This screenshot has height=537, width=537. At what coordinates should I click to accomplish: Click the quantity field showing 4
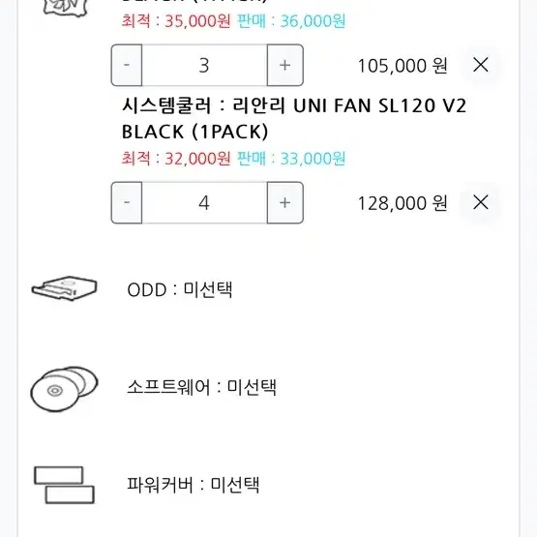tap(204, 203)
